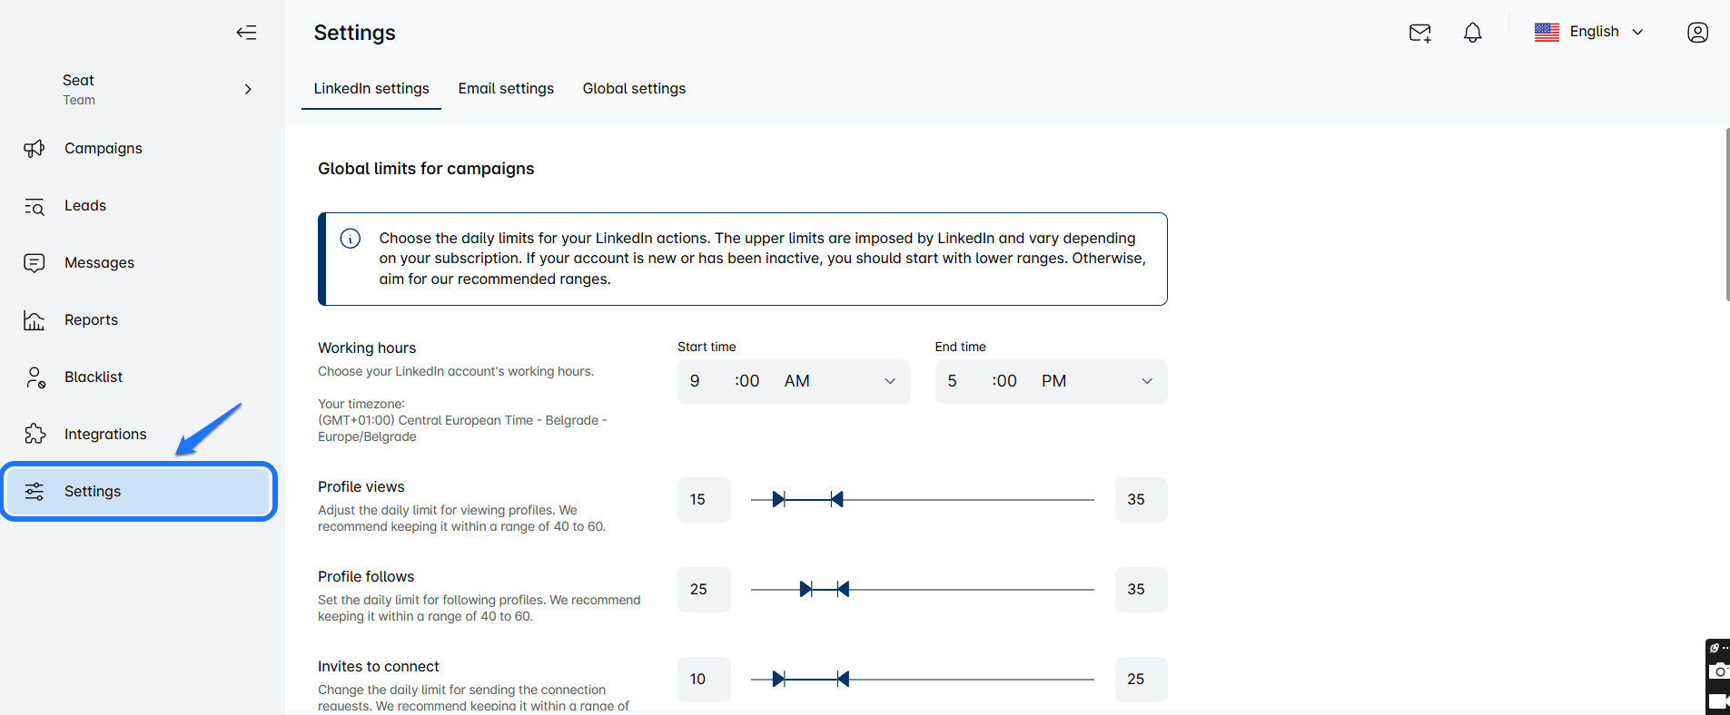The width and height of the screenshot is (1730, 715).
Task: Click the Leads search list icon
Action: click(x=35, y=206)
